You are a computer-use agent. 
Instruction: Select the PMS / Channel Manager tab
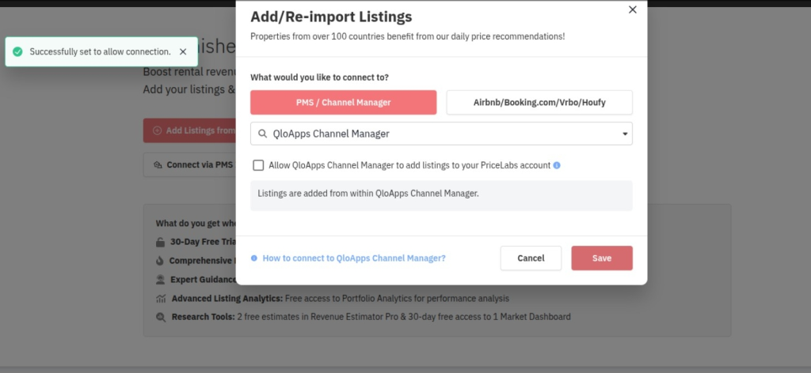[343, 103]
